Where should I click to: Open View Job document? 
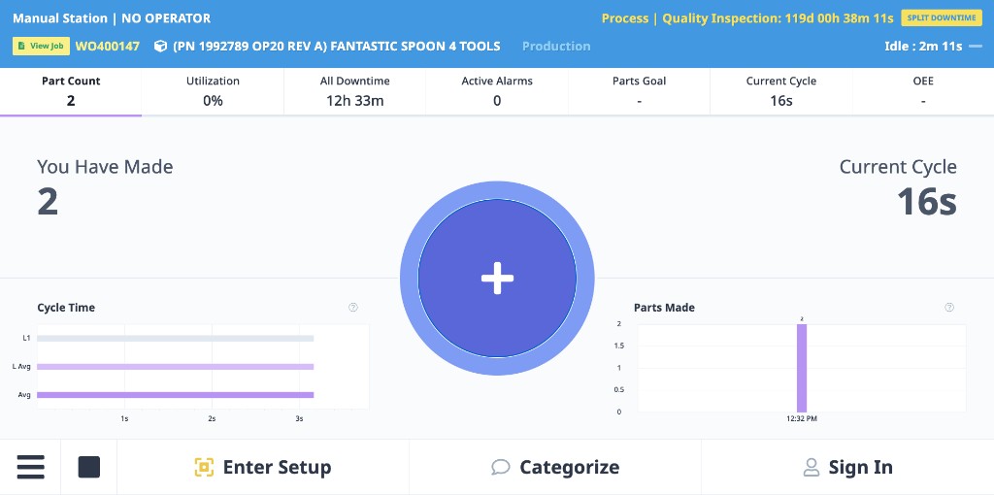[40, 46]
